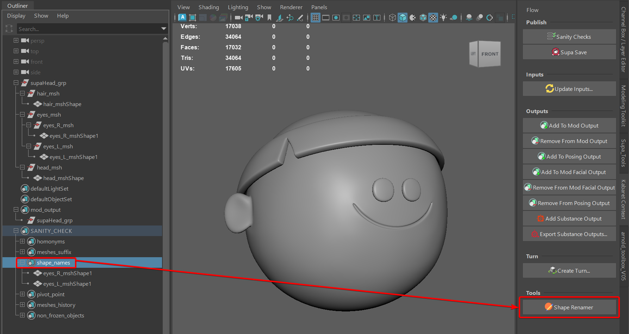Toggle Smooth Shade All display
629x334 pixels.
click(x=403, y=18)
